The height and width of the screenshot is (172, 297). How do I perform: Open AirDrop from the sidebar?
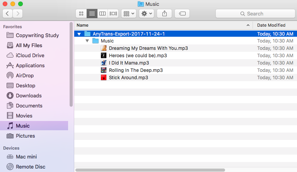[25, 75]
